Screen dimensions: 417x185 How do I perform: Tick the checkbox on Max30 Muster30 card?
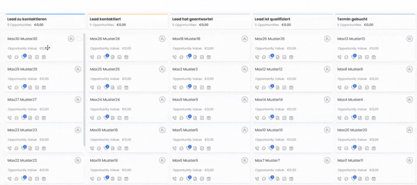tap(79, 39)
